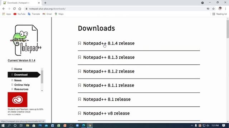Click the Adobe Creative Cloud ad image
This screenshot has width=229, height=128.
click(18, 100)
